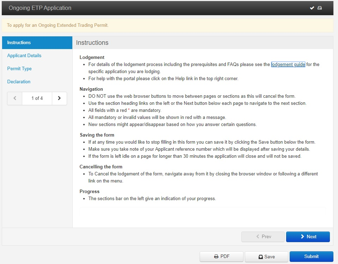
Task: Click the next page arrow in pager
Action: (x=59, y=98)
